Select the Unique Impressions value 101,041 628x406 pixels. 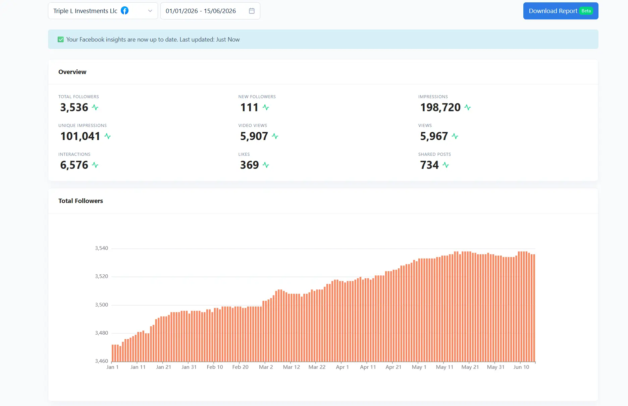(80, 136)
